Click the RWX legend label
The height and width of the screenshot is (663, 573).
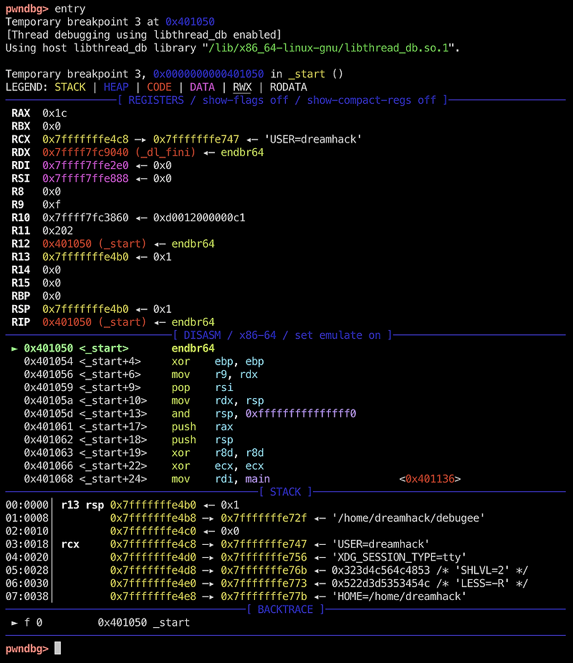242,87
